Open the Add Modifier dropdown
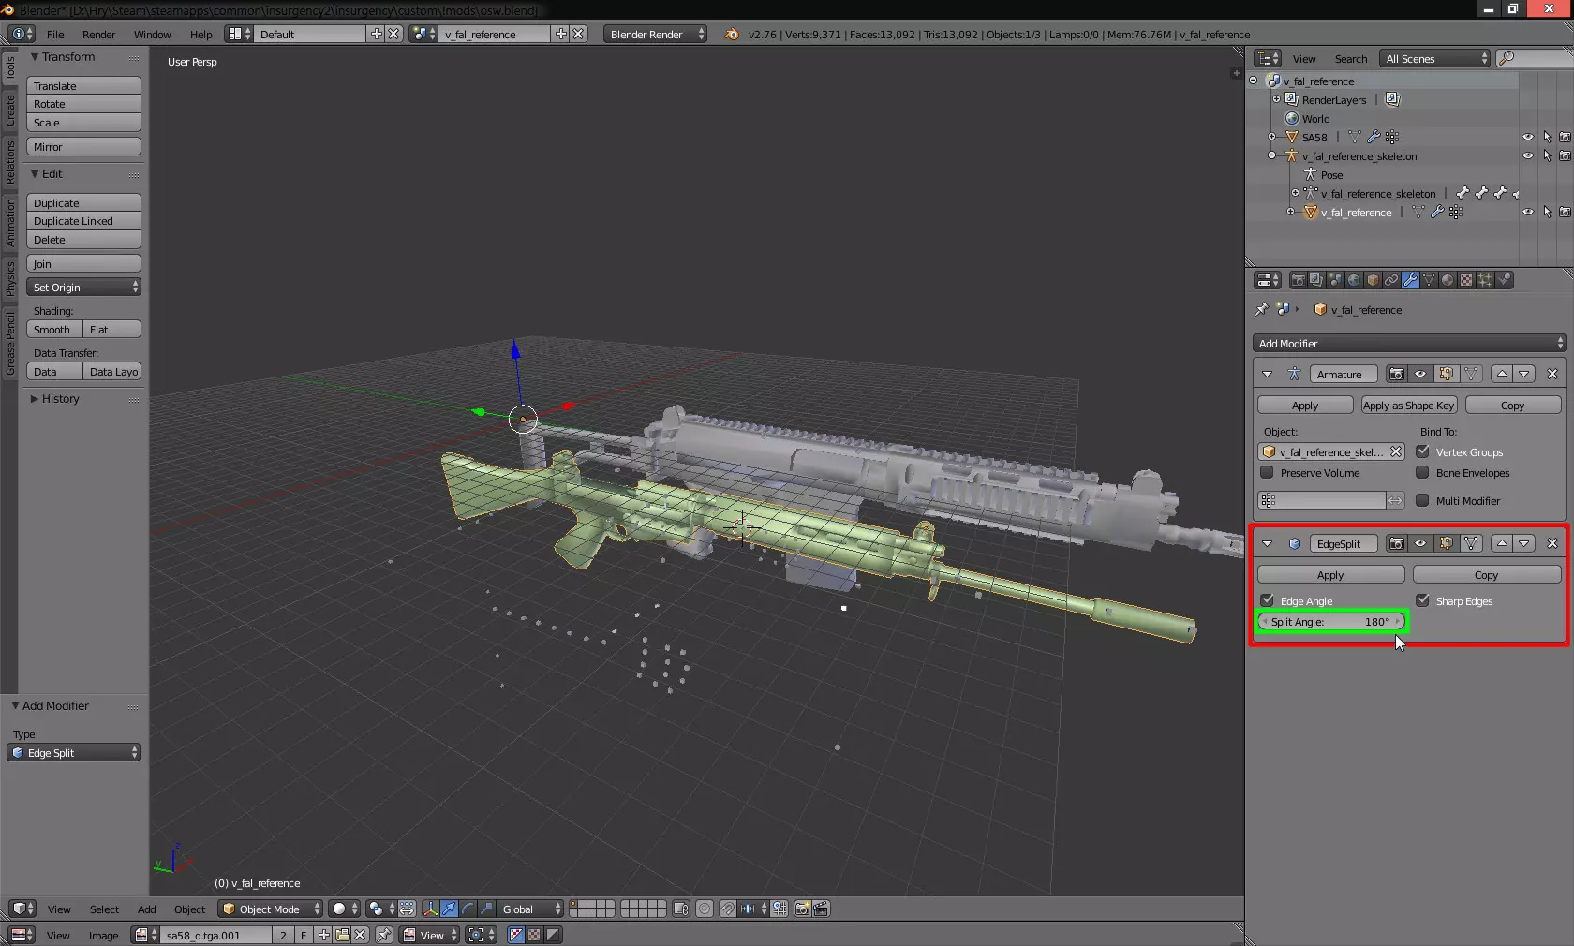The width and height of the screenshot is (1574, 946). [1408, 344]
